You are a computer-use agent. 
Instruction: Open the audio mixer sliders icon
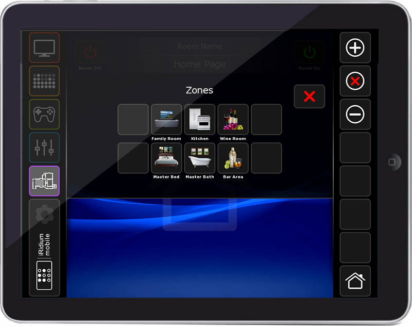(44, 148)
